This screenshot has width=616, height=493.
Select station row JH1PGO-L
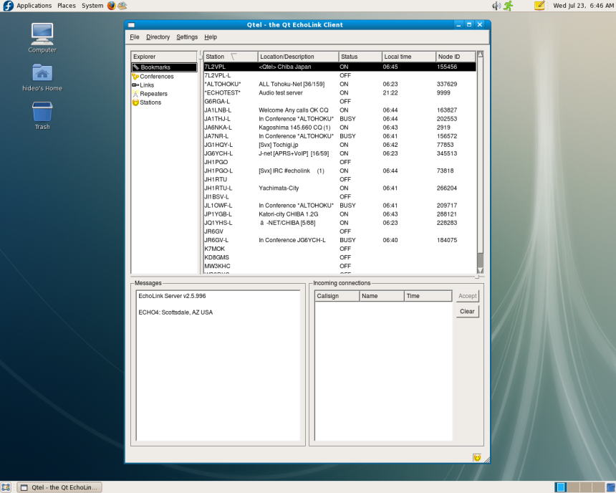(x=340, y=171)
